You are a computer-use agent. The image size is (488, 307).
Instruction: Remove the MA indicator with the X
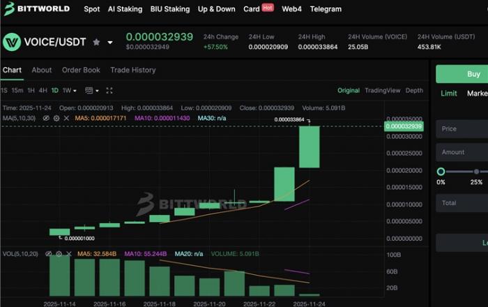point(66,119)
